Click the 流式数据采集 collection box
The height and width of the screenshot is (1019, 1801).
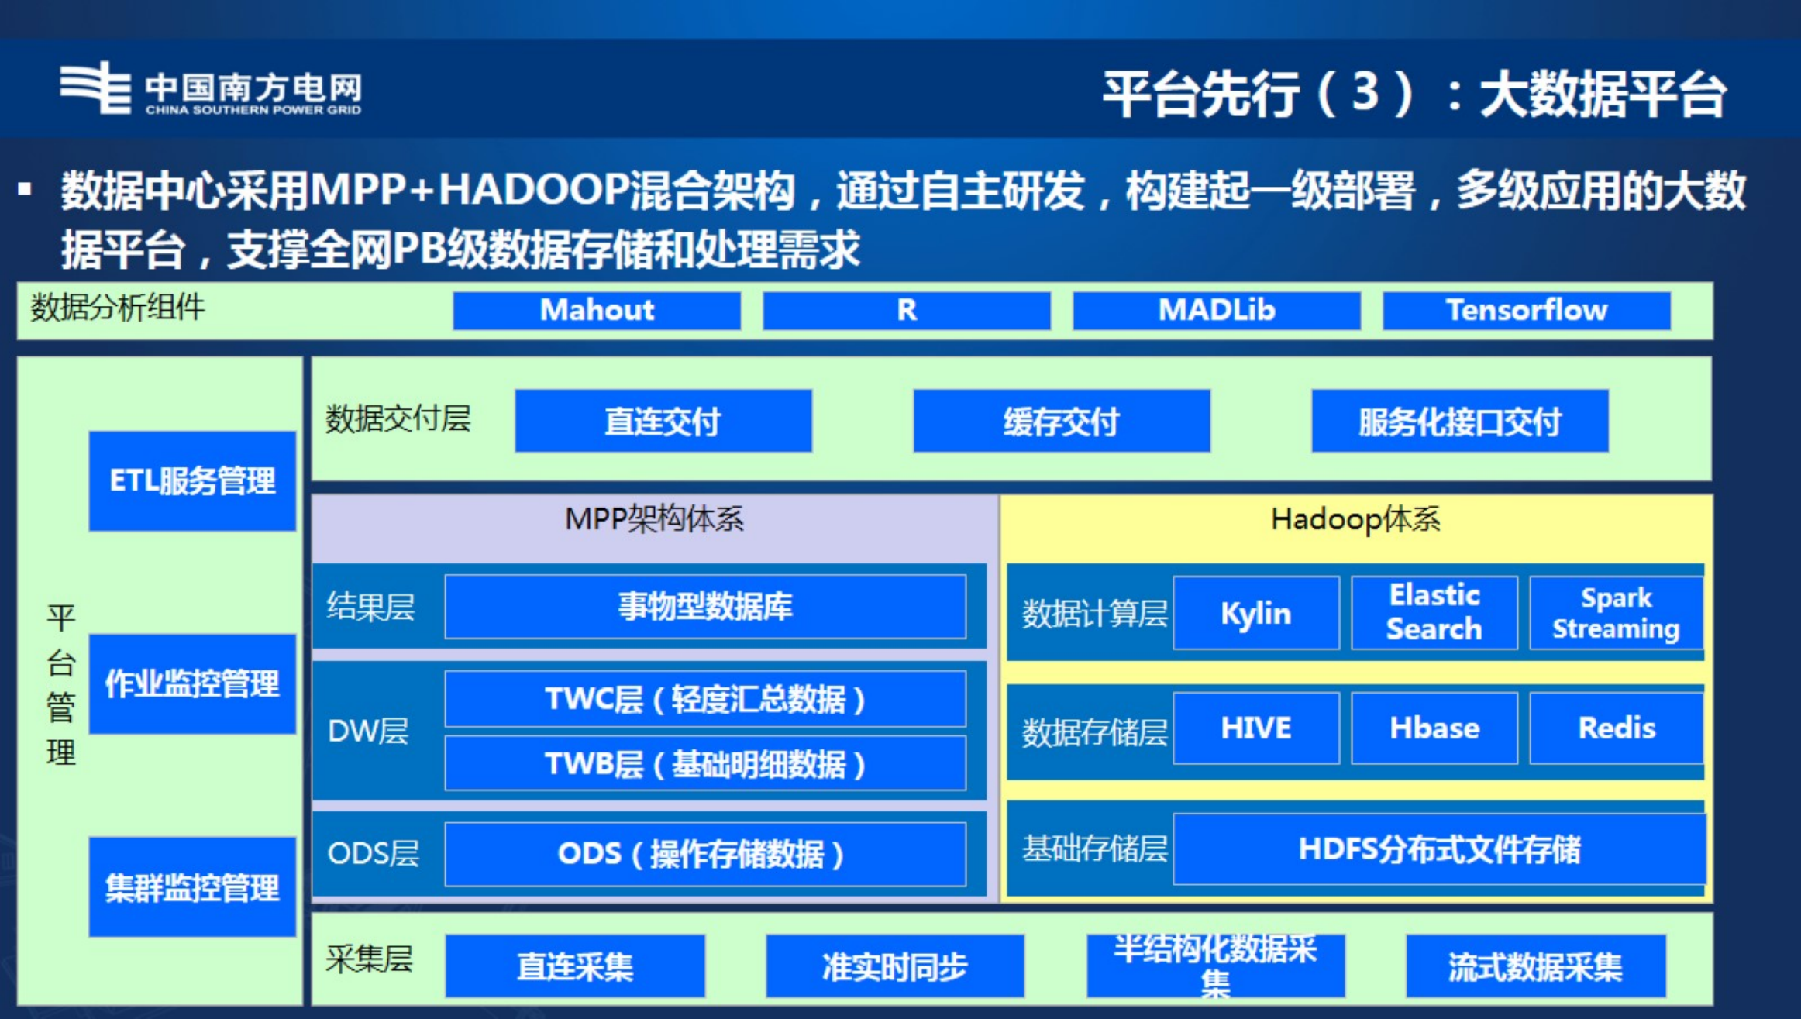[x=1535, y=966]
